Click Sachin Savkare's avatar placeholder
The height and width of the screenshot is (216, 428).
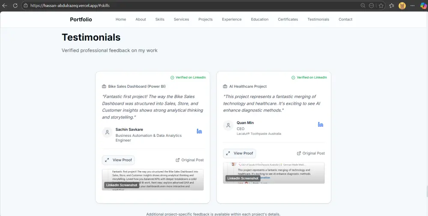click(107, 132)
